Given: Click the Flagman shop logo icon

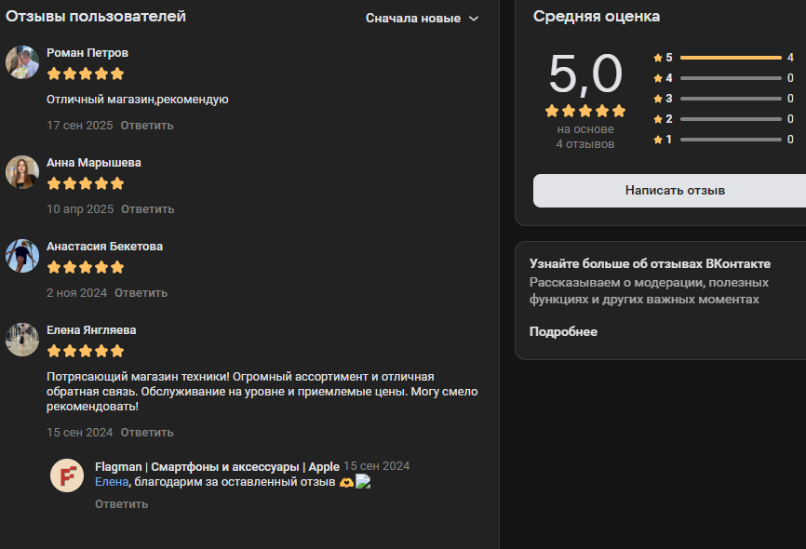Looking at the screenshot, I should pyautogui.click(x=67, y=475).
